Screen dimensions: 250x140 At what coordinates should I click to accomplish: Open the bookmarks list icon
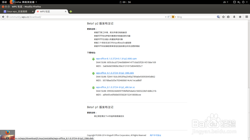(228, 17)
